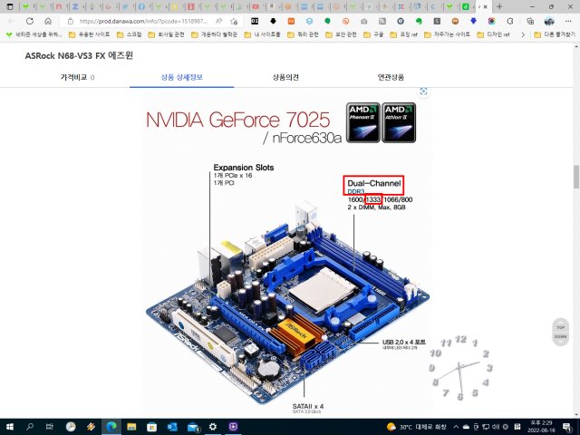Click the motherboard product image

click(x=287, y=302)
